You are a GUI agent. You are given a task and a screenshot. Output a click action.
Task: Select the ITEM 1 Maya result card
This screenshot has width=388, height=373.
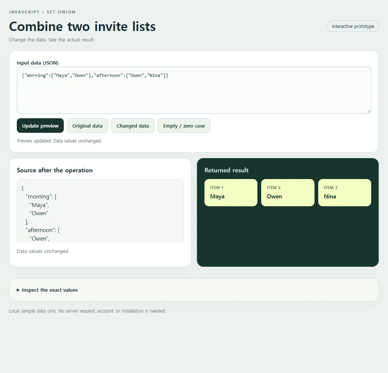point(231,193)
